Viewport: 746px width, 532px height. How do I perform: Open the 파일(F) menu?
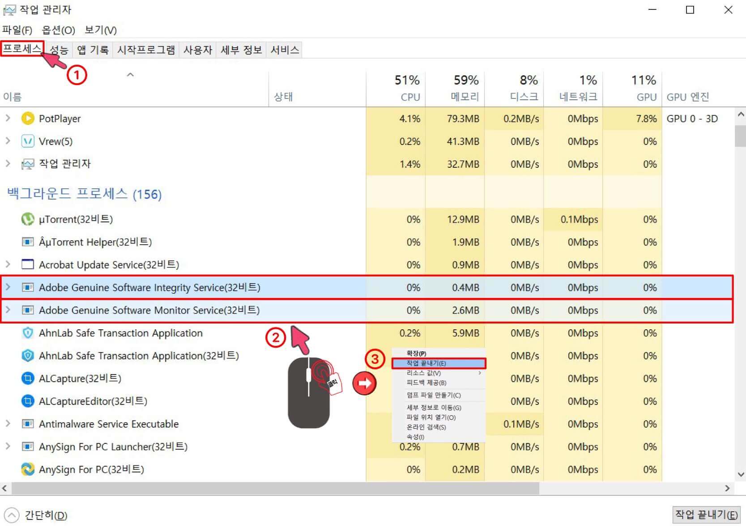(x=17, y=30)
